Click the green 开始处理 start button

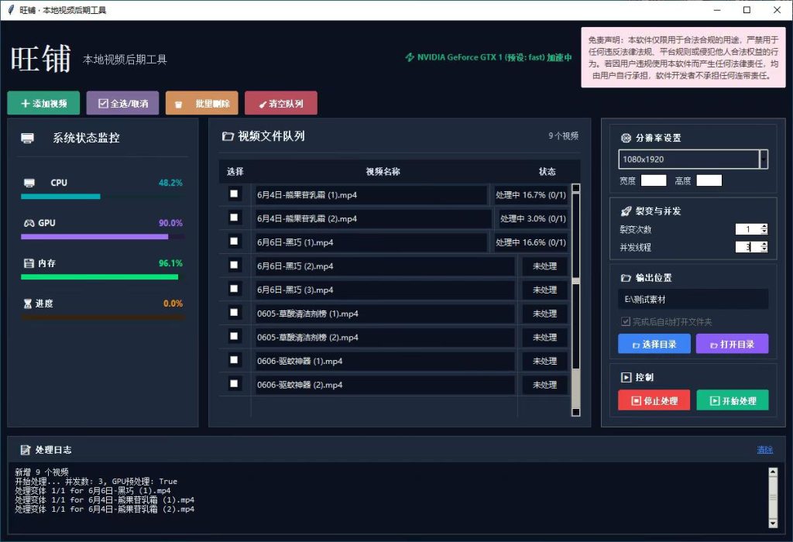(x=733, y=400)
